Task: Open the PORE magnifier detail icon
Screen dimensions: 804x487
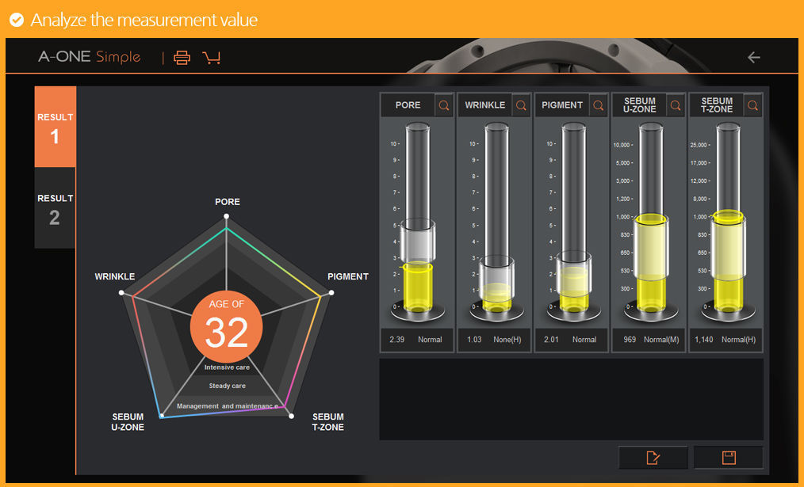Action: coord(444,105)
